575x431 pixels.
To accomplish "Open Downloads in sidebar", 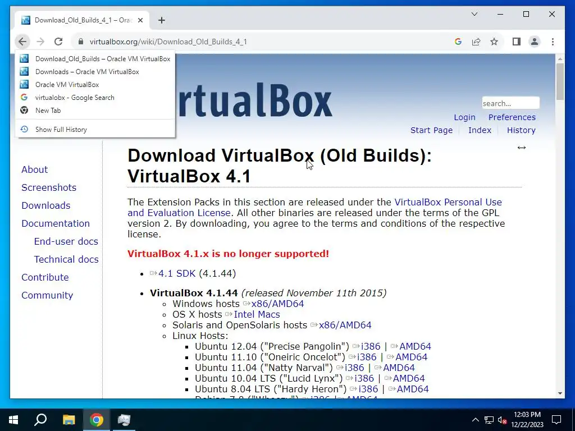I will tap(46, 205).
